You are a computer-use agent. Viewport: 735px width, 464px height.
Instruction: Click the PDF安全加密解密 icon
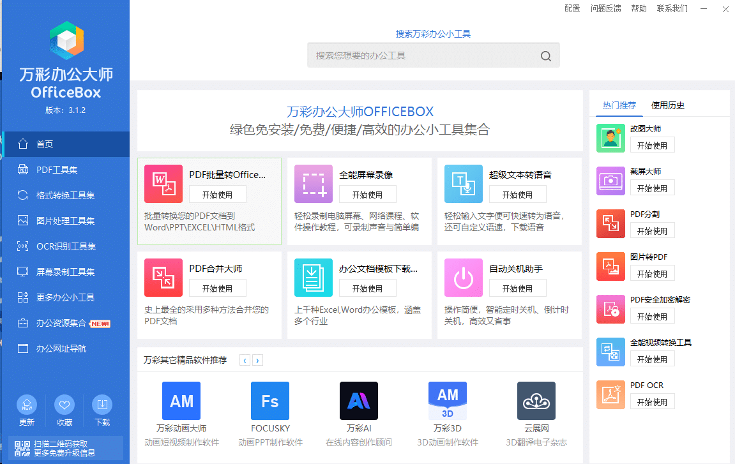610,310
